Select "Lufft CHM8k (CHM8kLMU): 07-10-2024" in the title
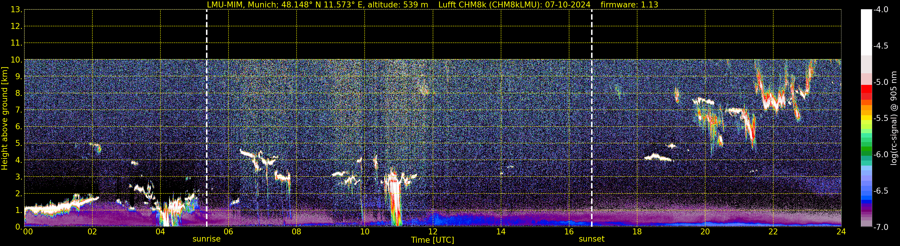 click(514, 4)
